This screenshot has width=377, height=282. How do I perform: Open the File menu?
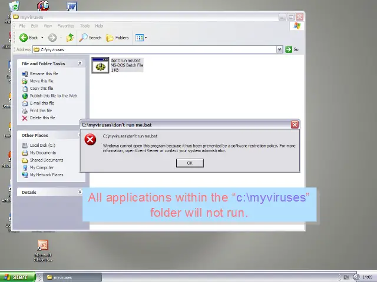coord(22,26)
